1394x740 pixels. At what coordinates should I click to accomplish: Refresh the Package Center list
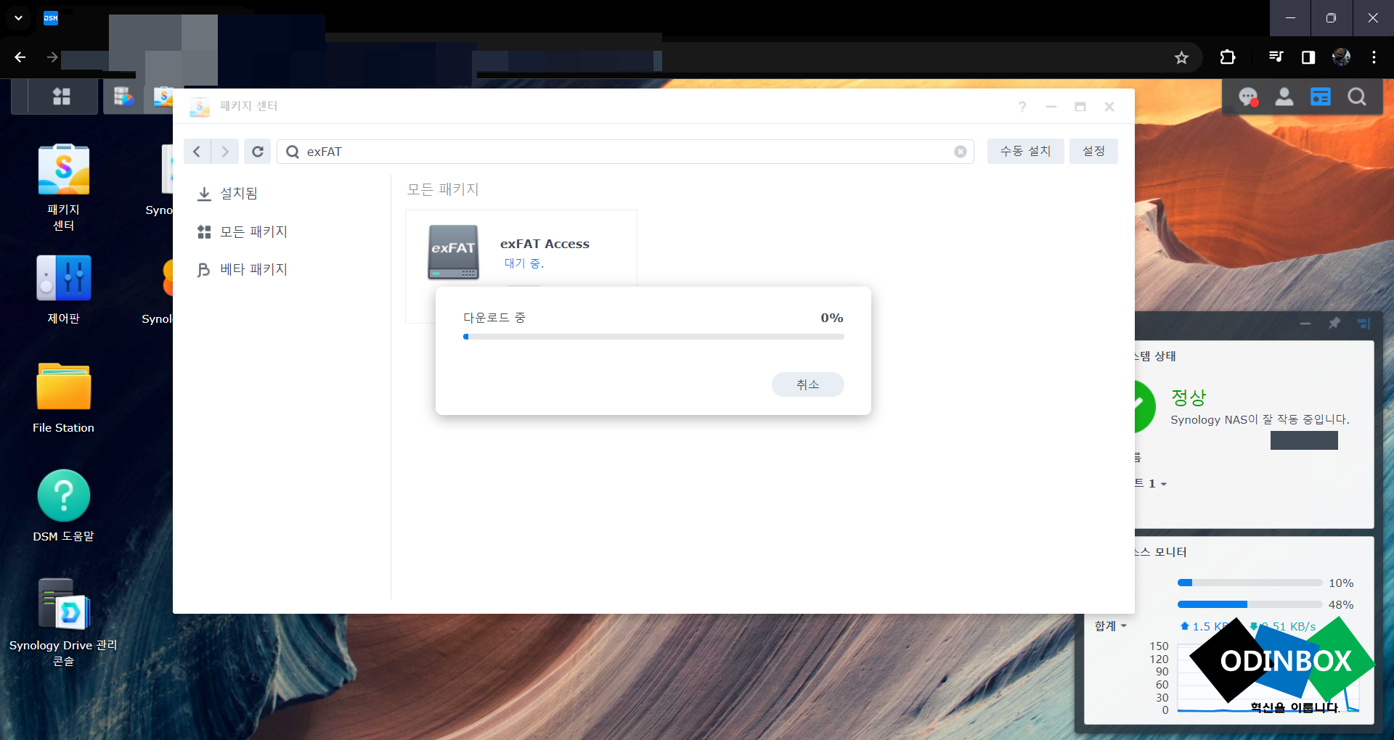pos(257,152)
